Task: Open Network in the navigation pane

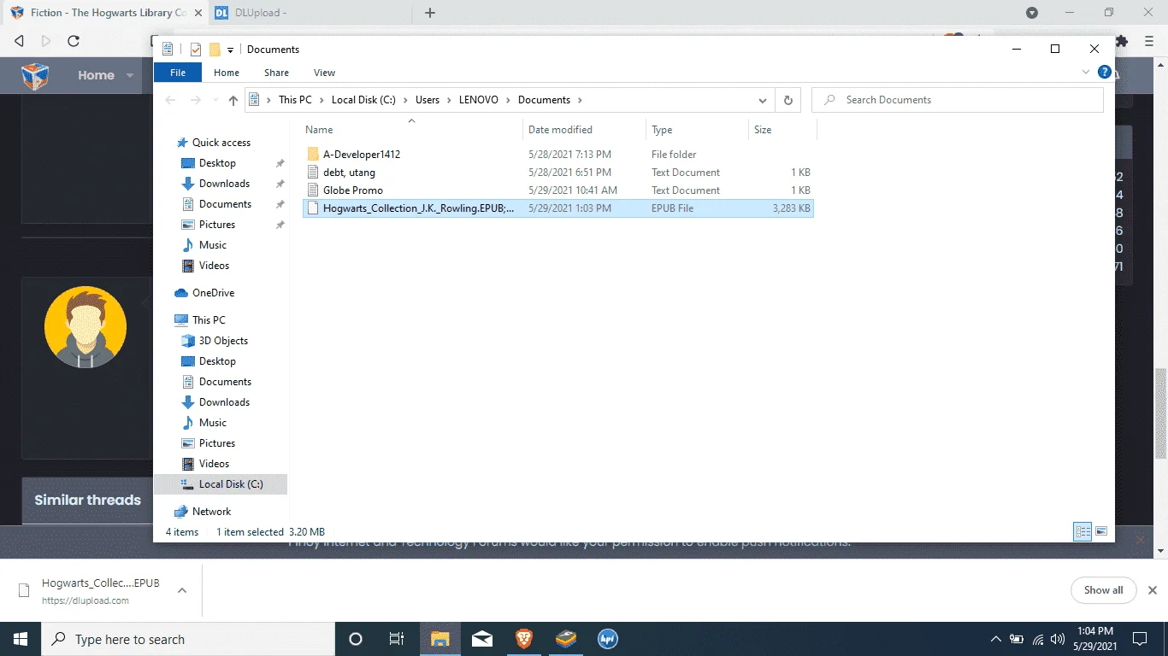Action: tap(211, 512)
